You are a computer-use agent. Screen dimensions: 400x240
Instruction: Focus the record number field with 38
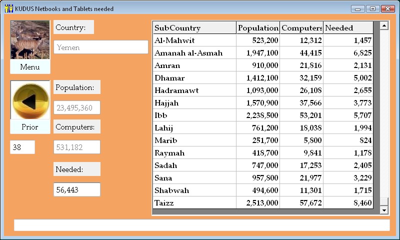(x=22, y=147)
